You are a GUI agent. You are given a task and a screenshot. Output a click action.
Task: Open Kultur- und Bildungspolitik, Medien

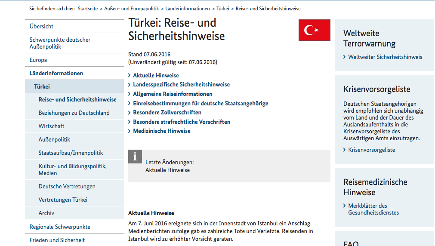click(72, 169)
